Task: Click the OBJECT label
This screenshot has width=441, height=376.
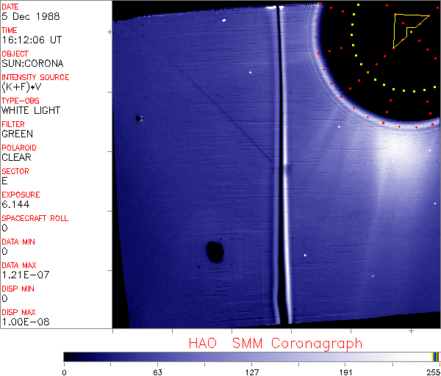Action: point(15,54)
